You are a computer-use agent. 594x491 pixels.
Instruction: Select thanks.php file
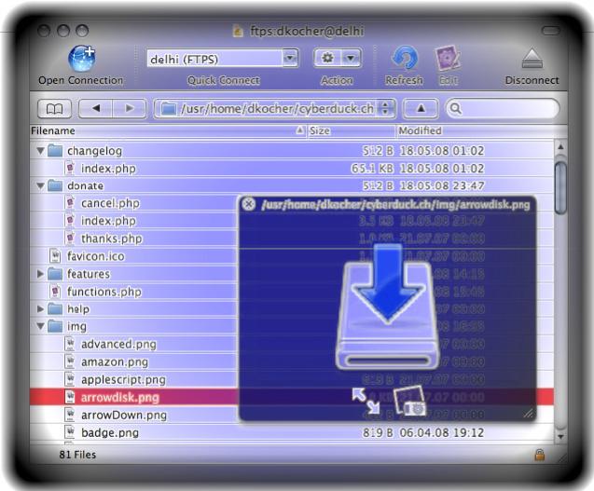pyautogui.click(x=112, y=239)
